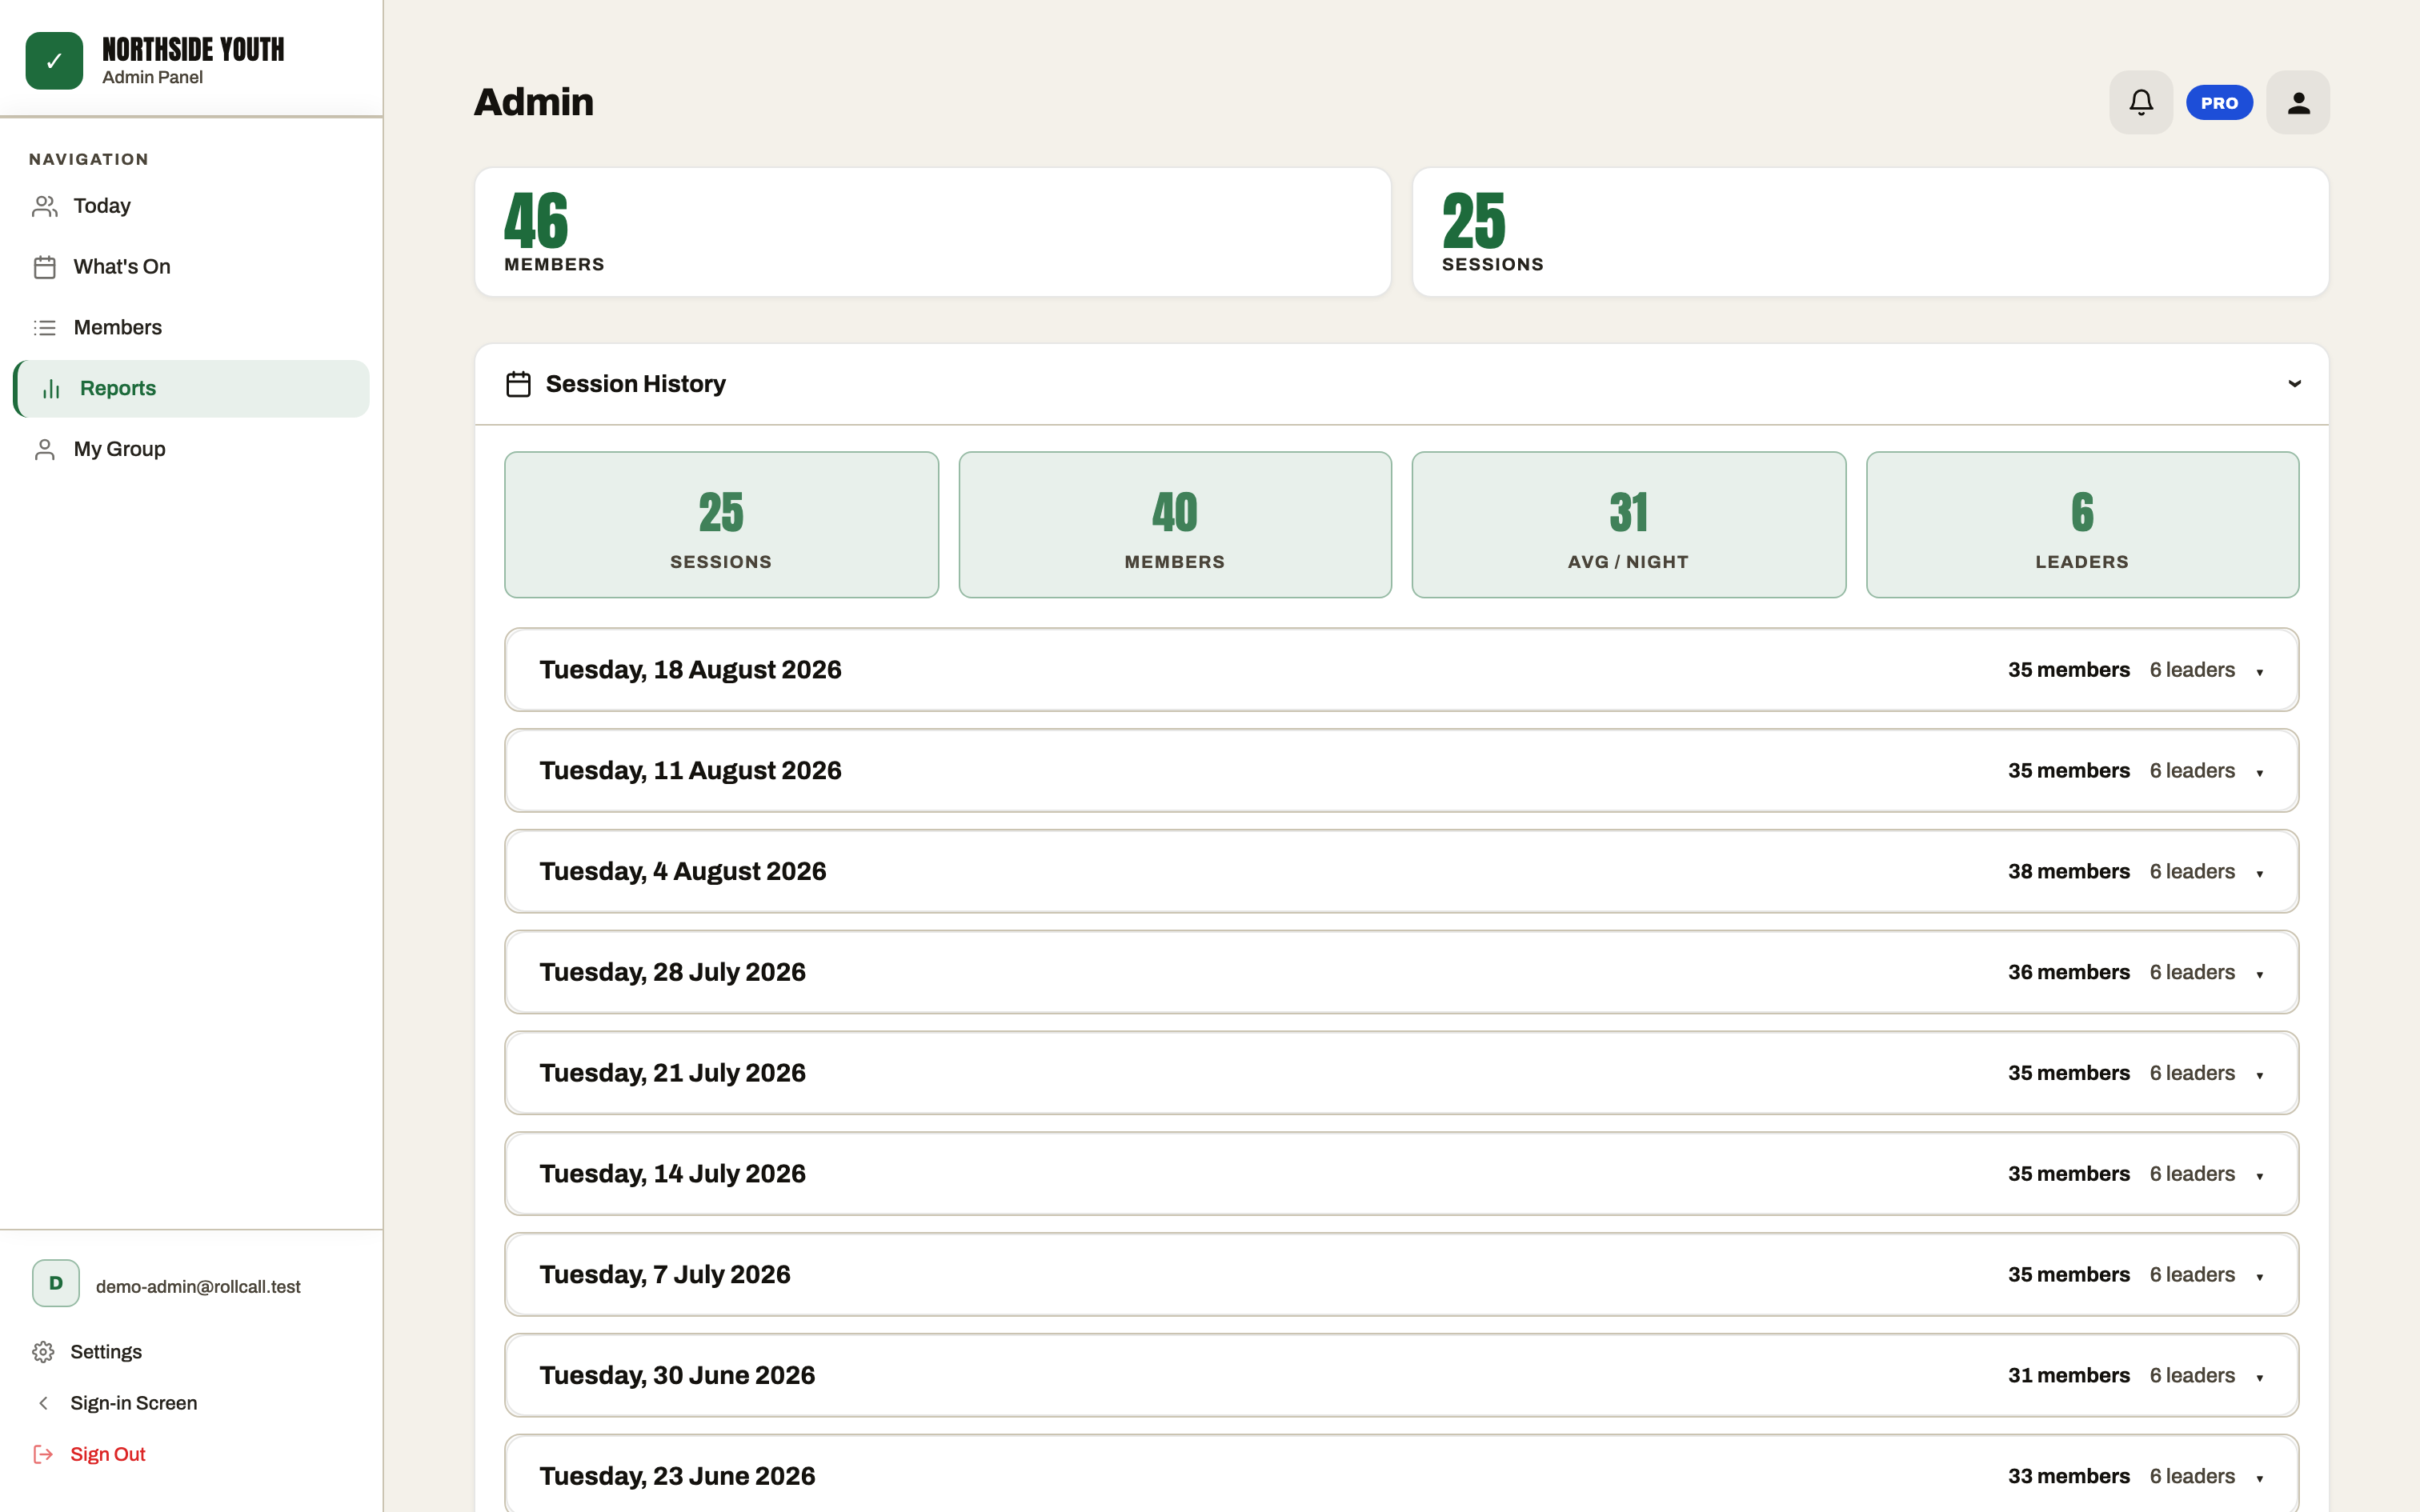
Task: Open the user profile icon
Action: [2298, 102]
